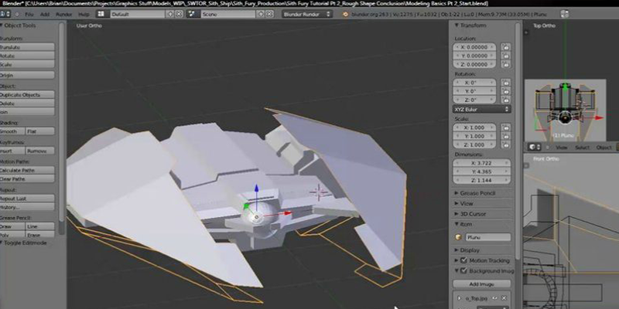The image size is (619, 309).
Task: Expand the View panel in properties
Action: (457, 203)
